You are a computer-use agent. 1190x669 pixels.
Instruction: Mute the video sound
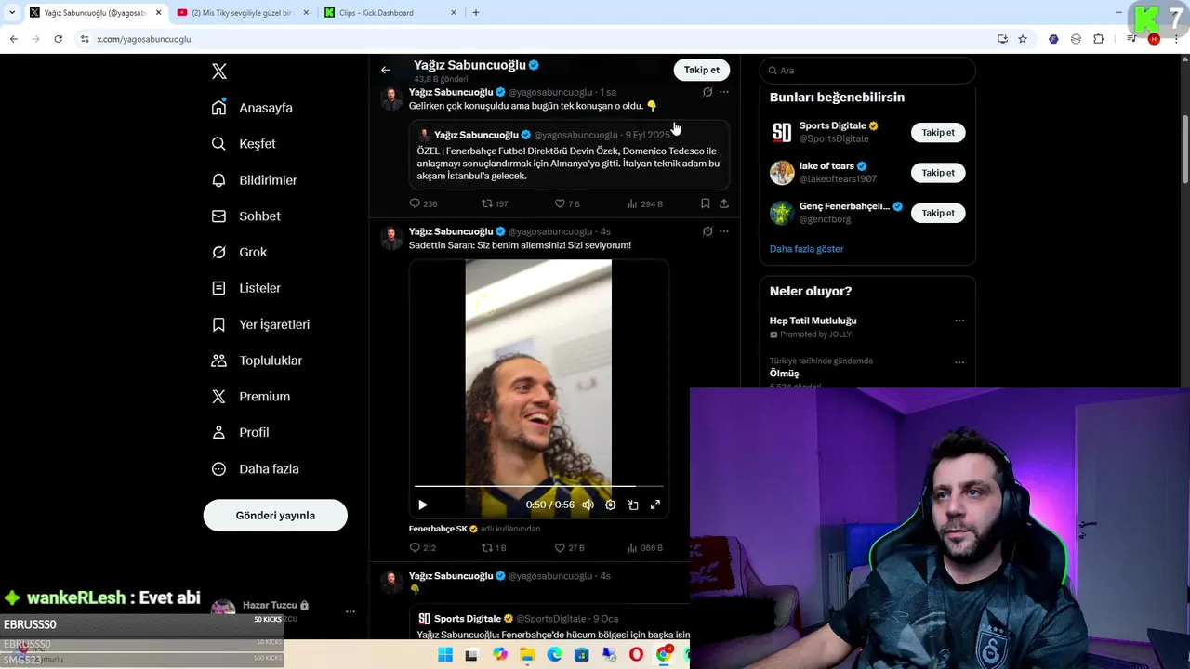coord(588,505)
